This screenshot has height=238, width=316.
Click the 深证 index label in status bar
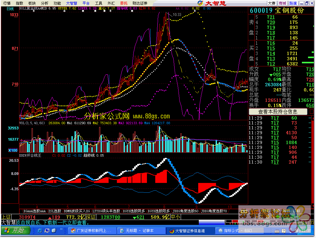pyautogui.click(x=91, y=217)
